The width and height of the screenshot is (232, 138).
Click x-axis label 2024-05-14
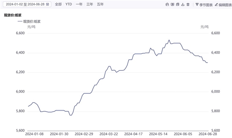click(158, 134)
